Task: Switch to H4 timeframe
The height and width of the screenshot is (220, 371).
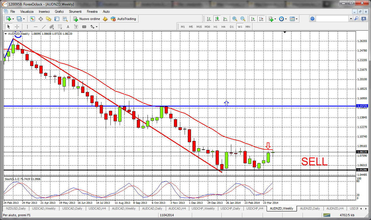Action: click(223, 27)
